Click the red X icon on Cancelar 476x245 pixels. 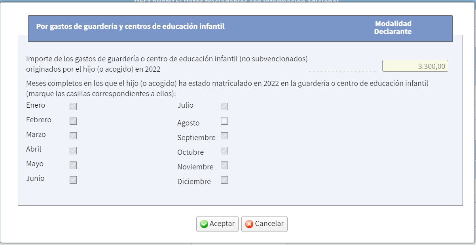coord(249,224)
